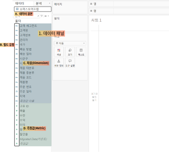
Task: Click the Abc type icon beside 배송 방법
Action: coord(17,49)
